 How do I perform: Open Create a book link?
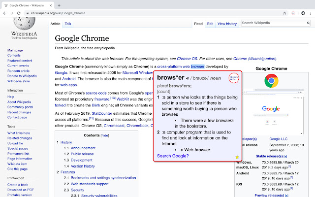tap(18, 185)
